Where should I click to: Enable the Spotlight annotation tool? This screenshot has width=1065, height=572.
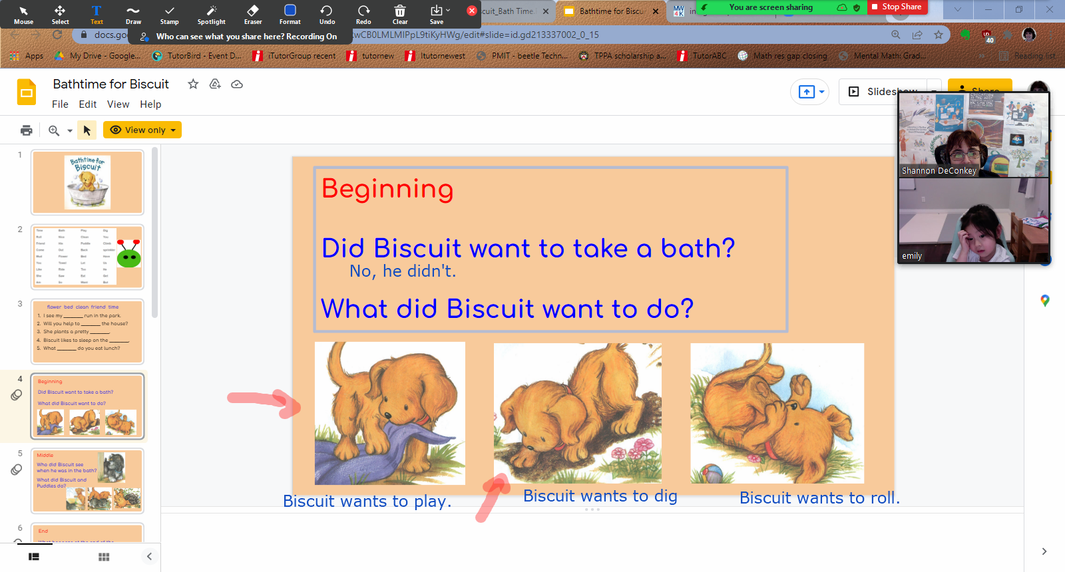coord(212,15)
